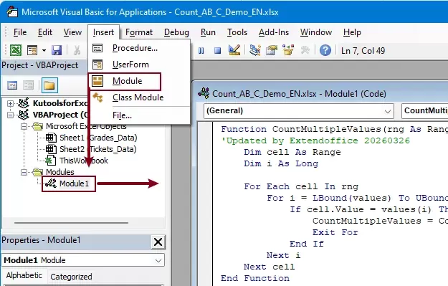448x286 pixels.
Task: Switch to the Alphabetic properties tab
Action: coord(24,275)
